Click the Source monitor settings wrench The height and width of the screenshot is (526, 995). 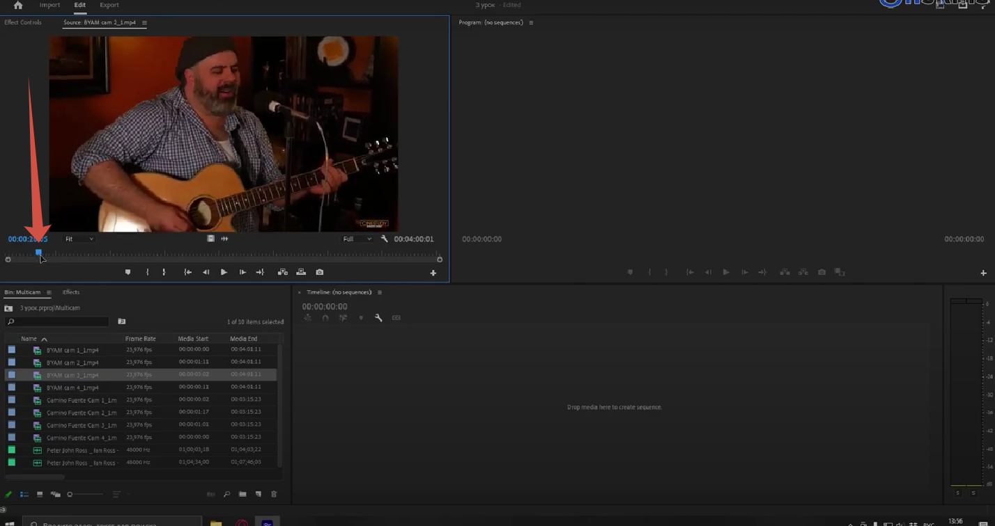(384, 239)
